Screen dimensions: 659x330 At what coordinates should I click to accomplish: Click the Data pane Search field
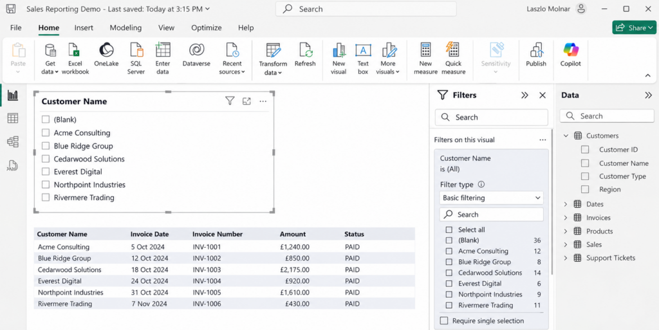[x=607, y=116]
